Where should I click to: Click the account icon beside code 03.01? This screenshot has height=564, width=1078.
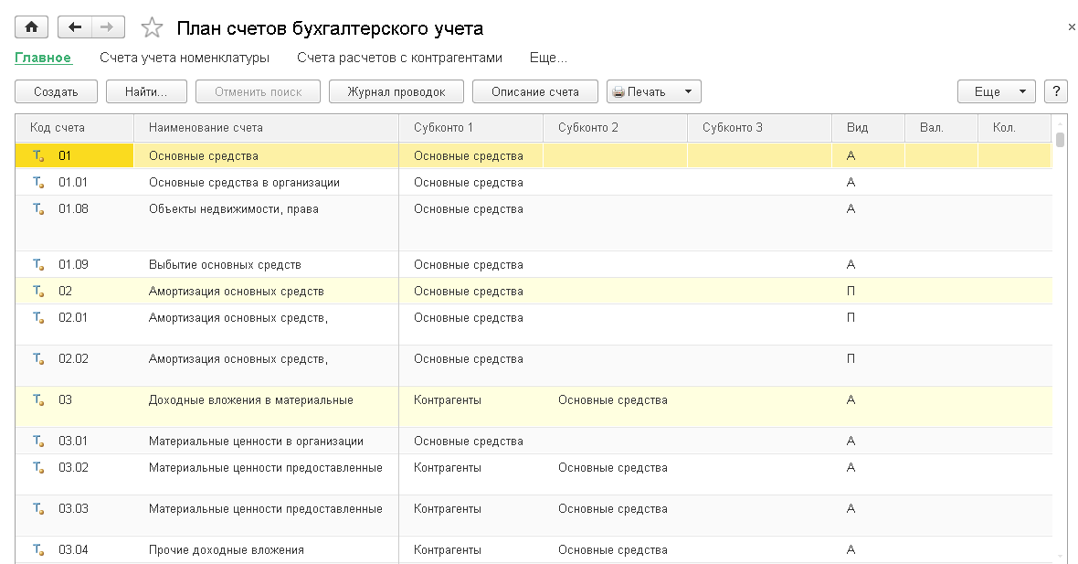[x=38, y=442]
